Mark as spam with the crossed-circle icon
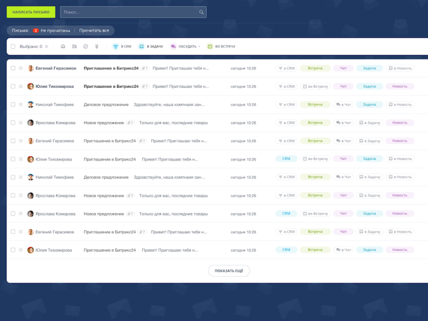 [86, 47]
